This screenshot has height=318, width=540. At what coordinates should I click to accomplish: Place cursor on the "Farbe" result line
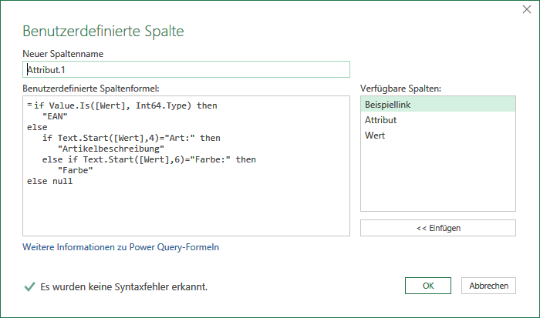click(76, 170)
